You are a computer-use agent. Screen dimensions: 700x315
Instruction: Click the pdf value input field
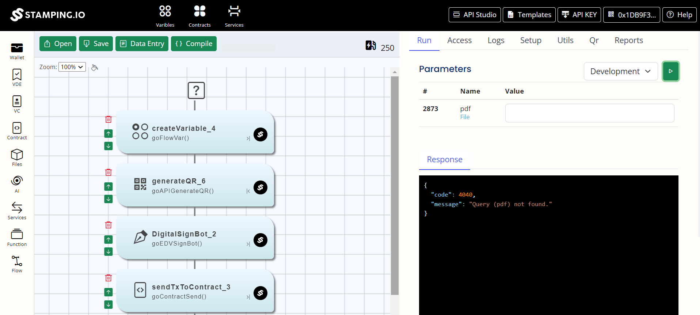point(589,113)
